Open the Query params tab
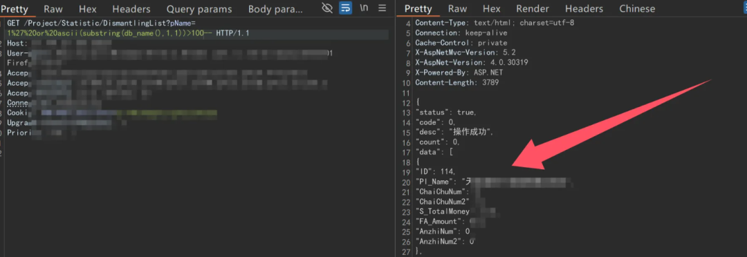Screen dimensions: 747x257 199,8
